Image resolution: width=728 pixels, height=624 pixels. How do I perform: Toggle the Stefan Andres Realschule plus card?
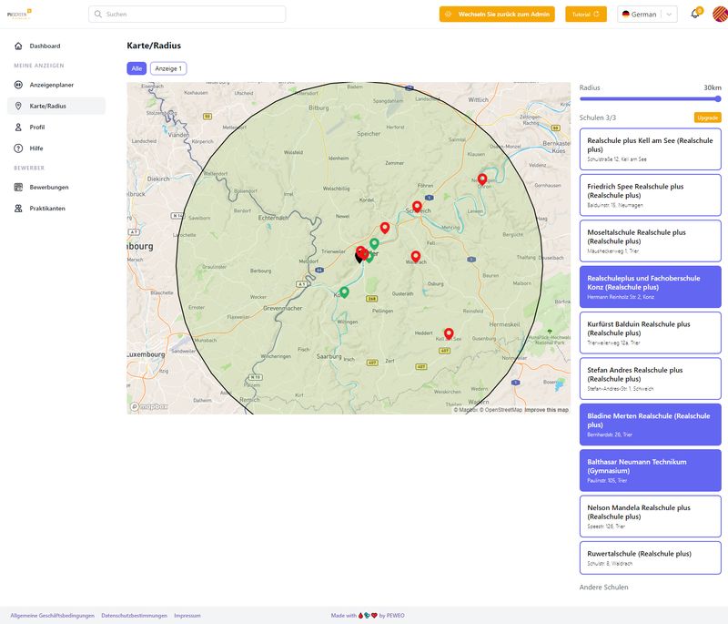650,379
